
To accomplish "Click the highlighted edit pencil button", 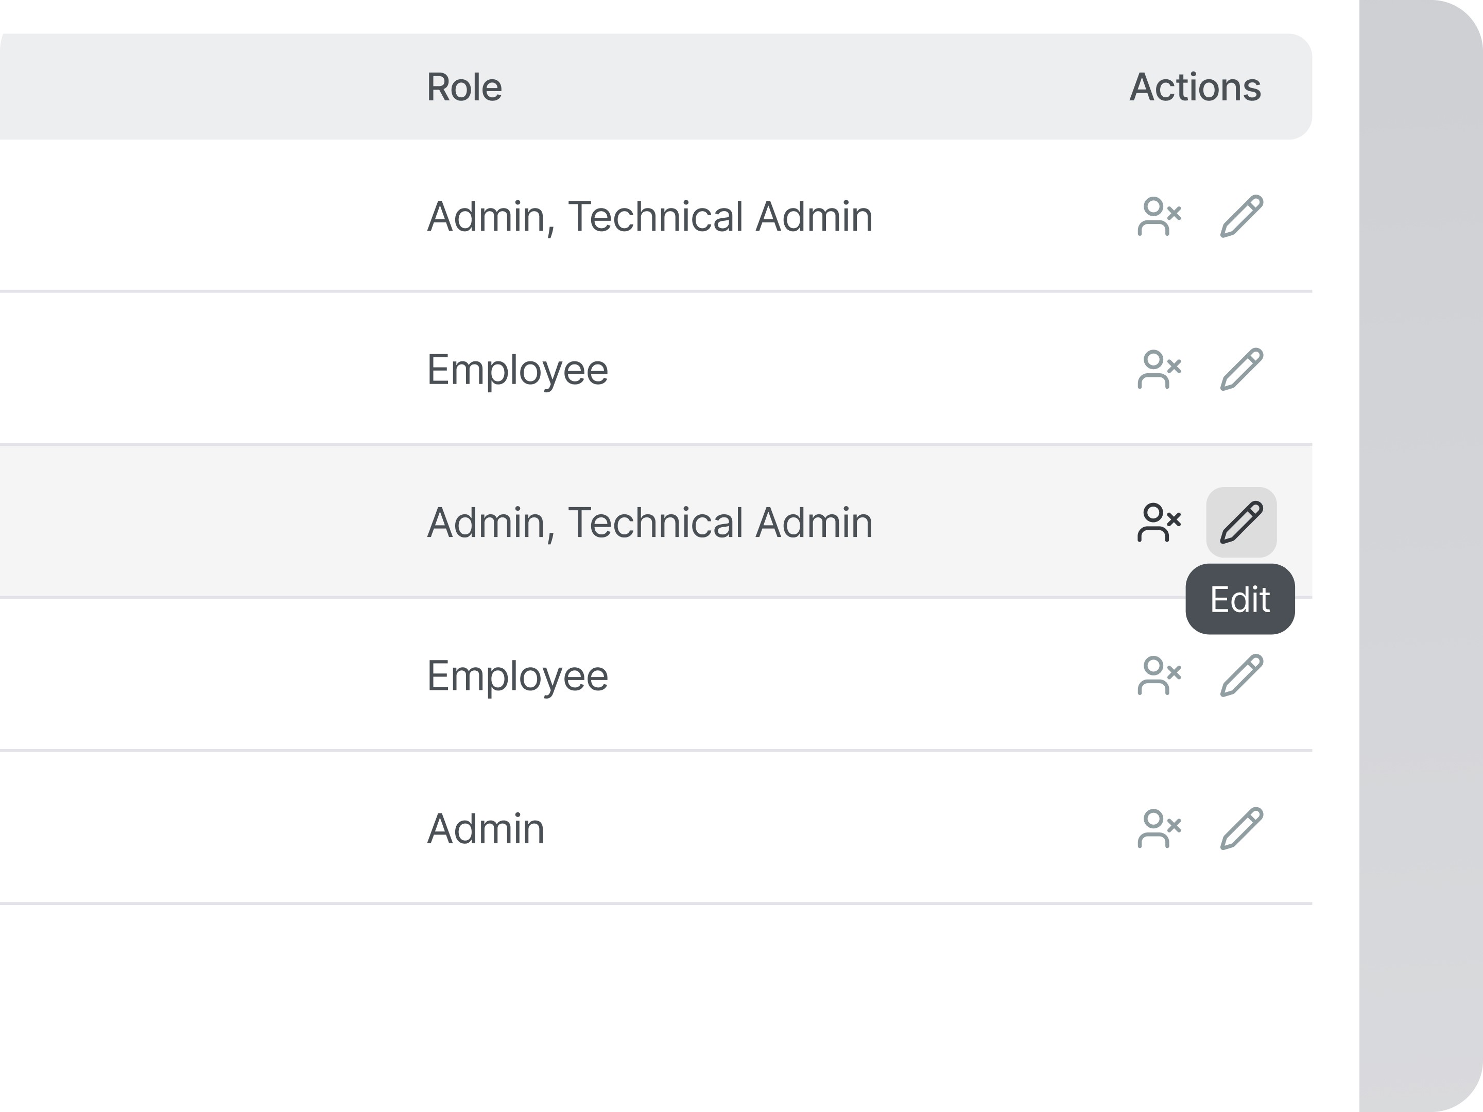I will (1241, 522).
